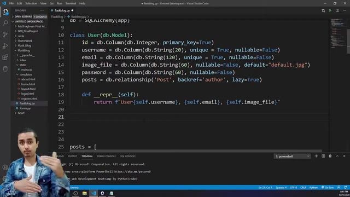Open the Run menu

pyautogui.click(x=60, y=3)
